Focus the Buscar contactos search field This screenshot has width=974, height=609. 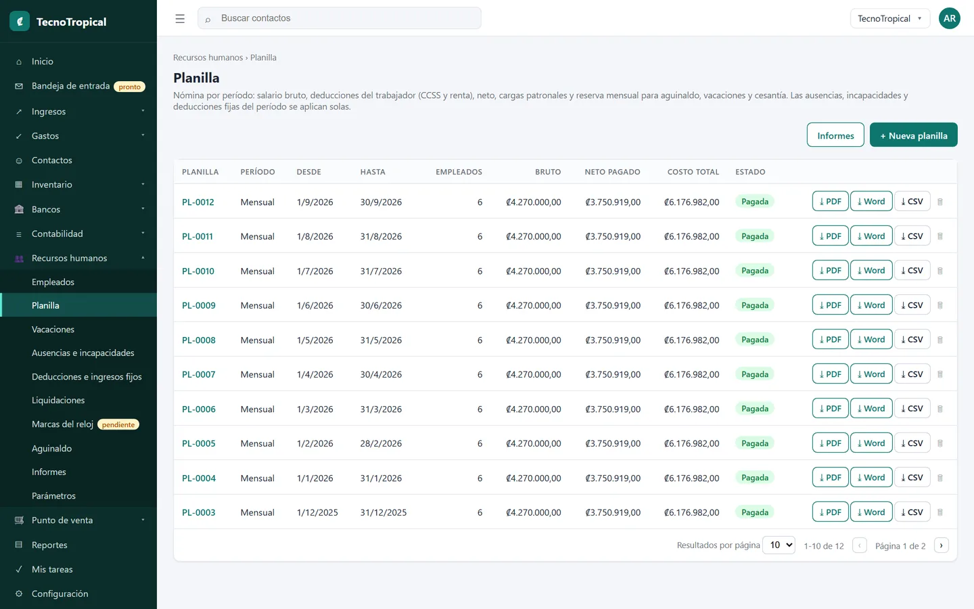340,18
